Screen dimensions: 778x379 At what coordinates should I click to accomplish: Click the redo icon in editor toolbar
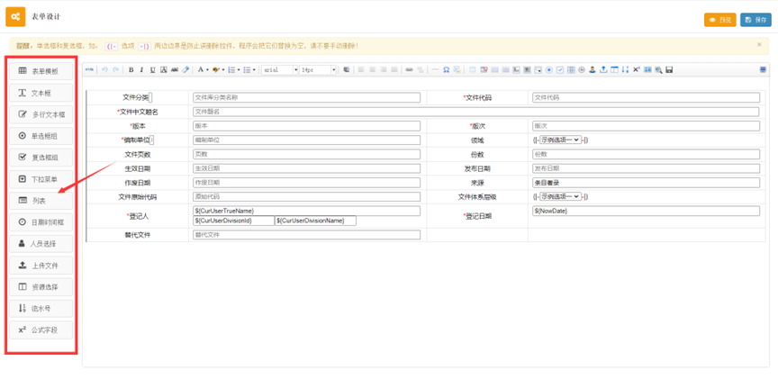115,70
